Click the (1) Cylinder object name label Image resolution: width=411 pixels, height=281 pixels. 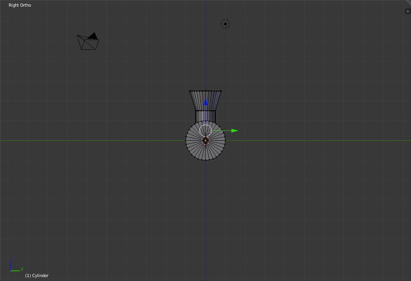click(37, 276)
